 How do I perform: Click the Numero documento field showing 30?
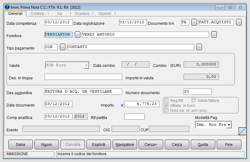[x=198, y=92]
